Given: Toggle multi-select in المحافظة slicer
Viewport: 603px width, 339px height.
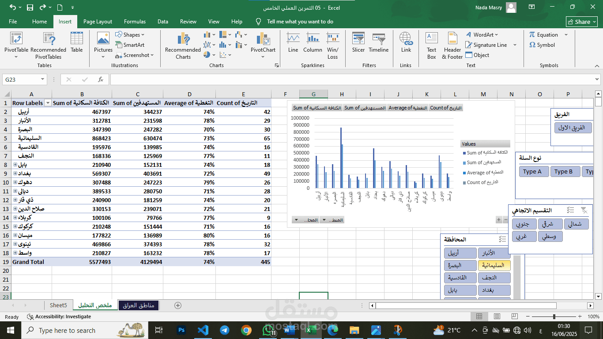Looking at the screenshot, I should tap(502, 239).
